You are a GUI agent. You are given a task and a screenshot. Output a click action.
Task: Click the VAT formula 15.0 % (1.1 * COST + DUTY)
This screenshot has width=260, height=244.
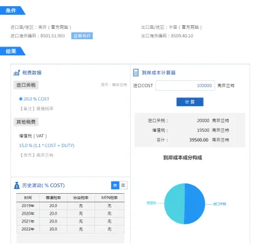pos(47,145)
